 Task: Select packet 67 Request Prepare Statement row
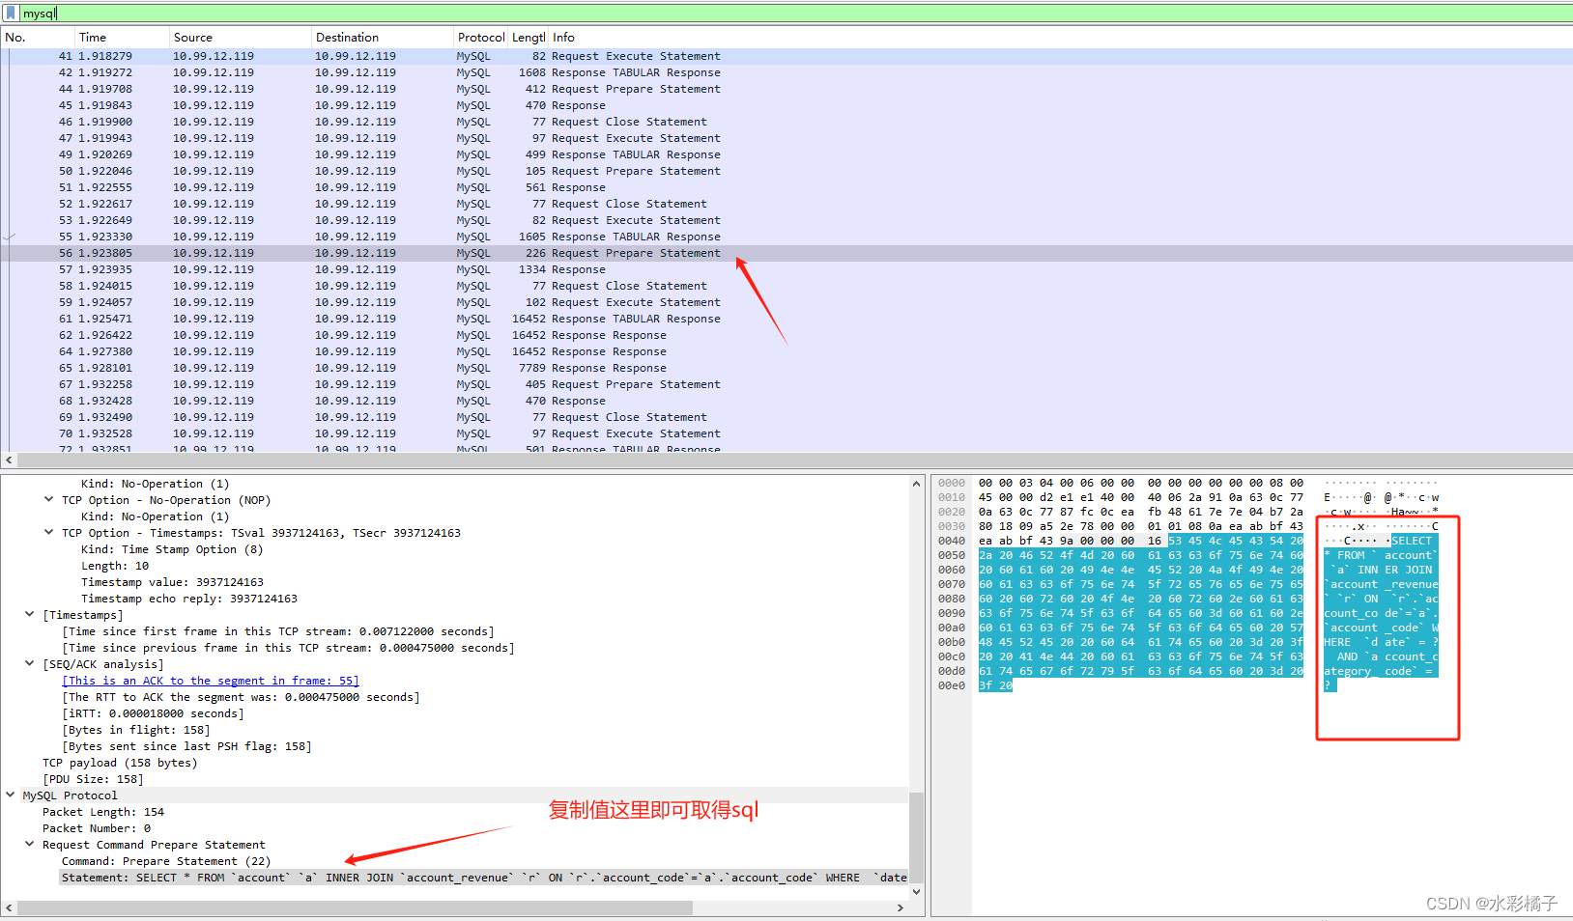786,384
